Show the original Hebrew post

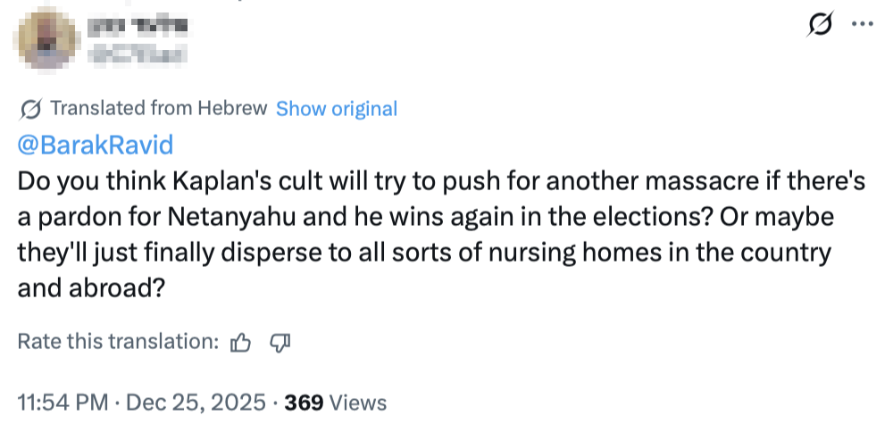point(336,109)
